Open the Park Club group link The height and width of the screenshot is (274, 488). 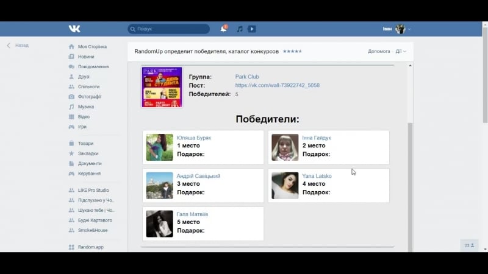click(248, 77)
